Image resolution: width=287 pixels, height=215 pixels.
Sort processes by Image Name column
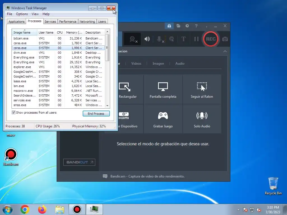[x=25, y=32]
